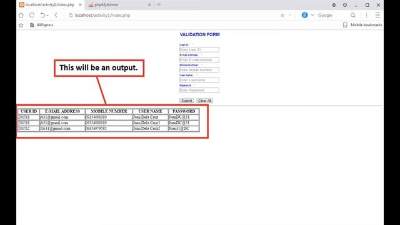Click the user ID cell 201512
This screenshot has width=400, height=225.
coord(29,129)
